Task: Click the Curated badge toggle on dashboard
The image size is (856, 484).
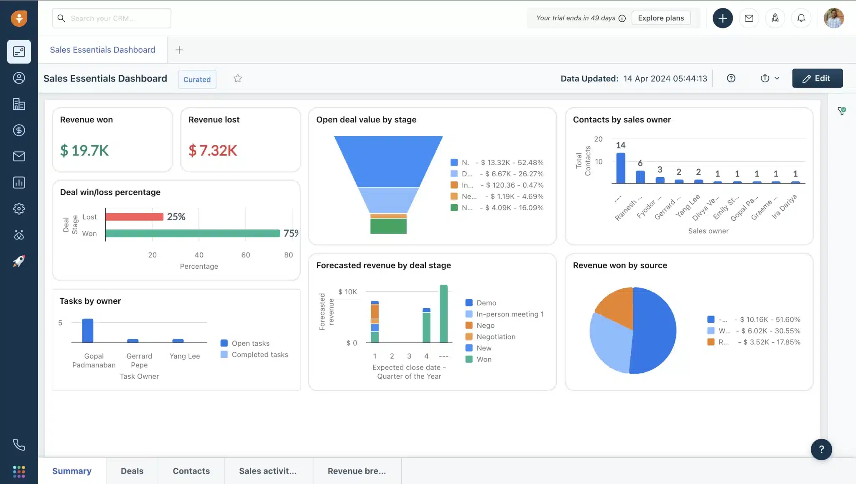Action: pyautogui.click(x=197, y=79)
